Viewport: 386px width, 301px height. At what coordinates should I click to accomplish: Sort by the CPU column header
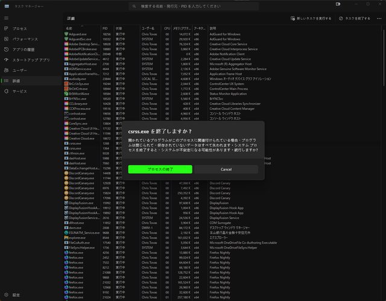pos(167,28)
